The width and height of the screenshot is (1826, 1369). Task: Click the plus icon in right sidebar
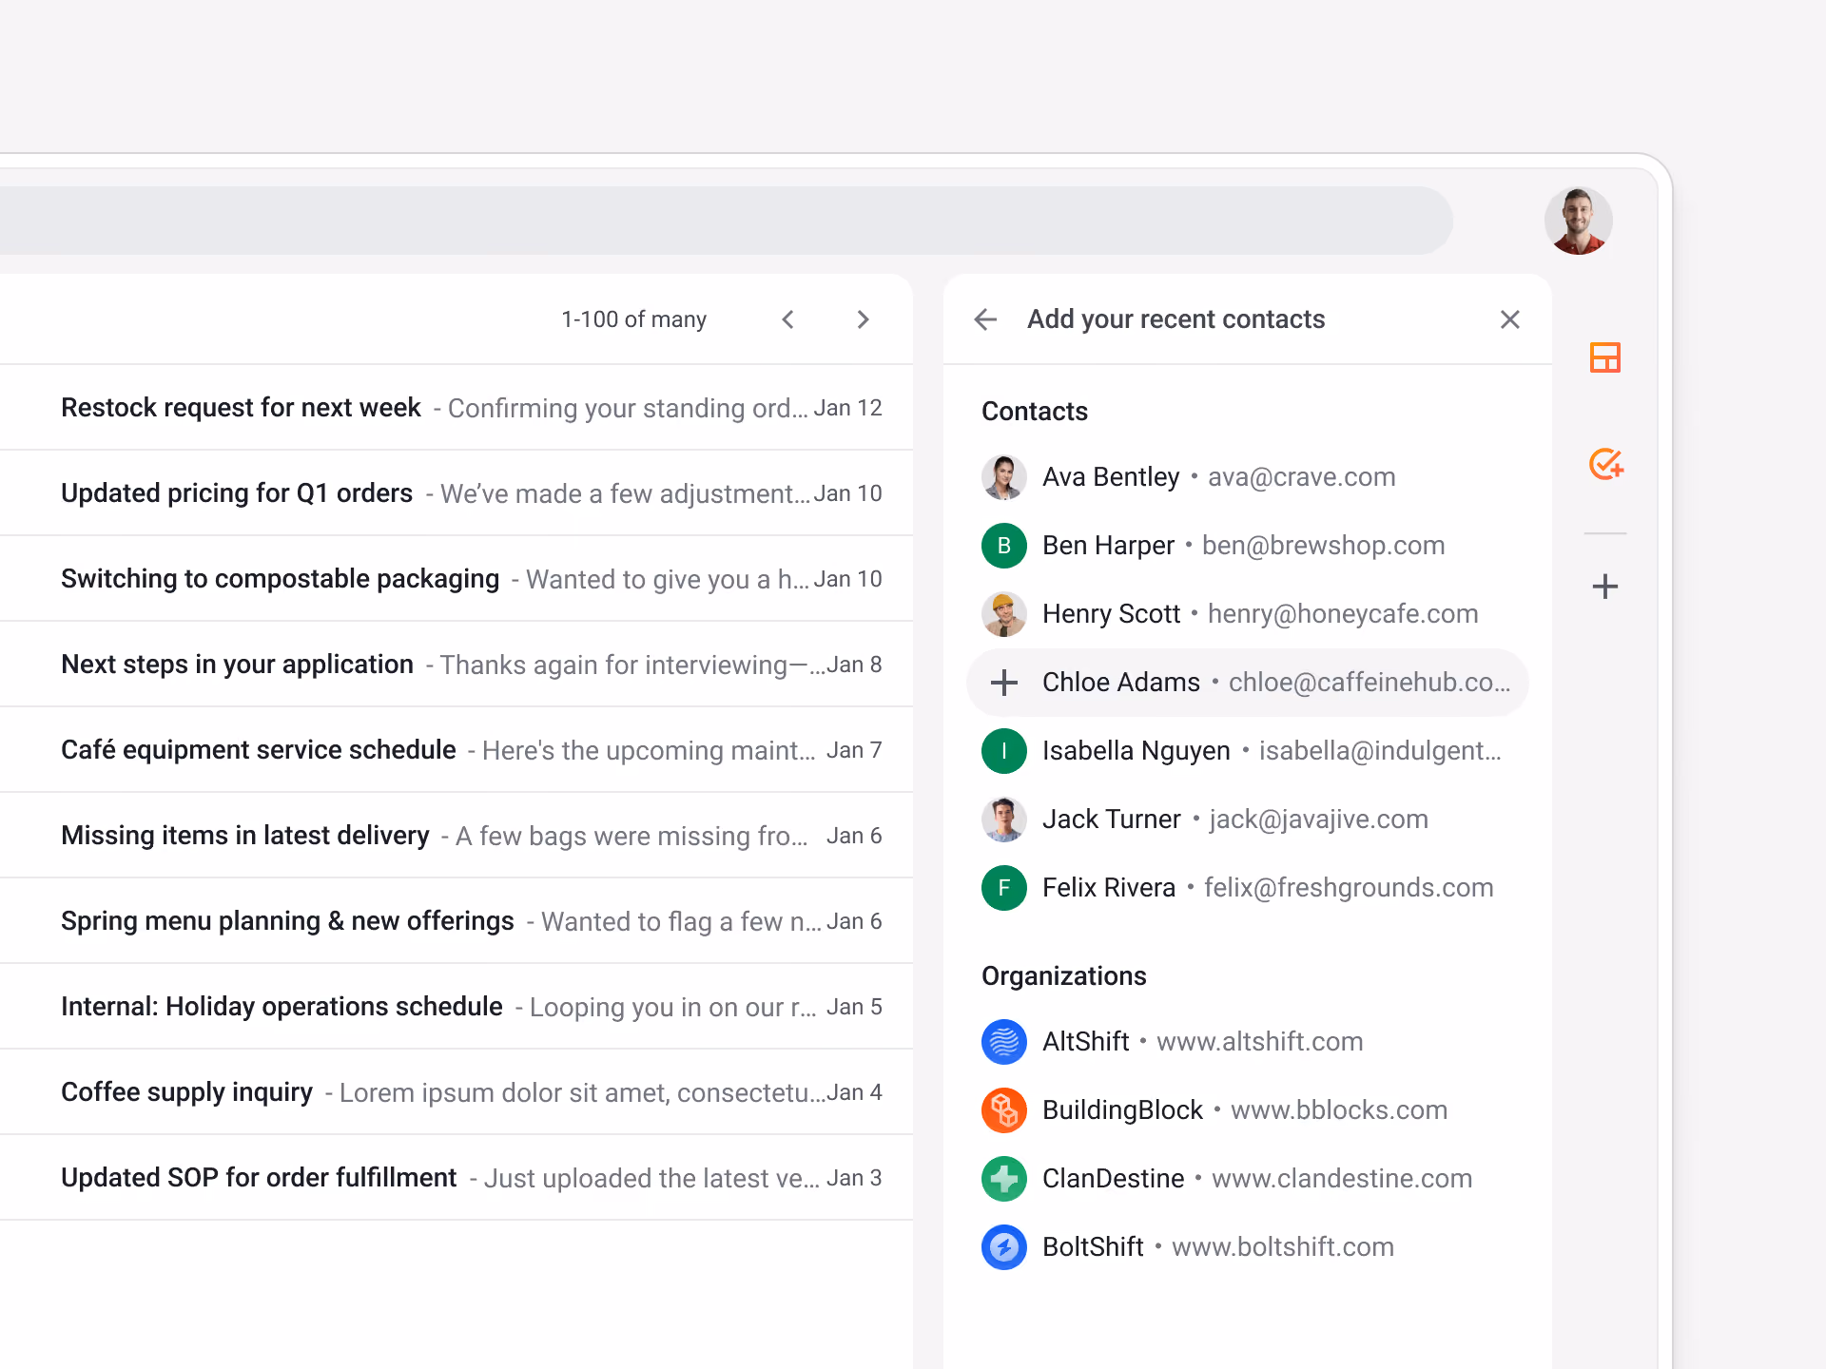1604,587
